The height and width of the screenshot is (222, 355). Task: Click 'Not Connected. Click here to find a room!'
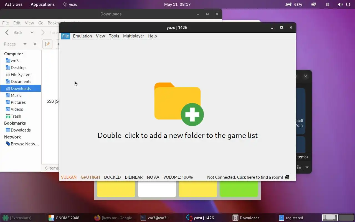pos(245,177)
